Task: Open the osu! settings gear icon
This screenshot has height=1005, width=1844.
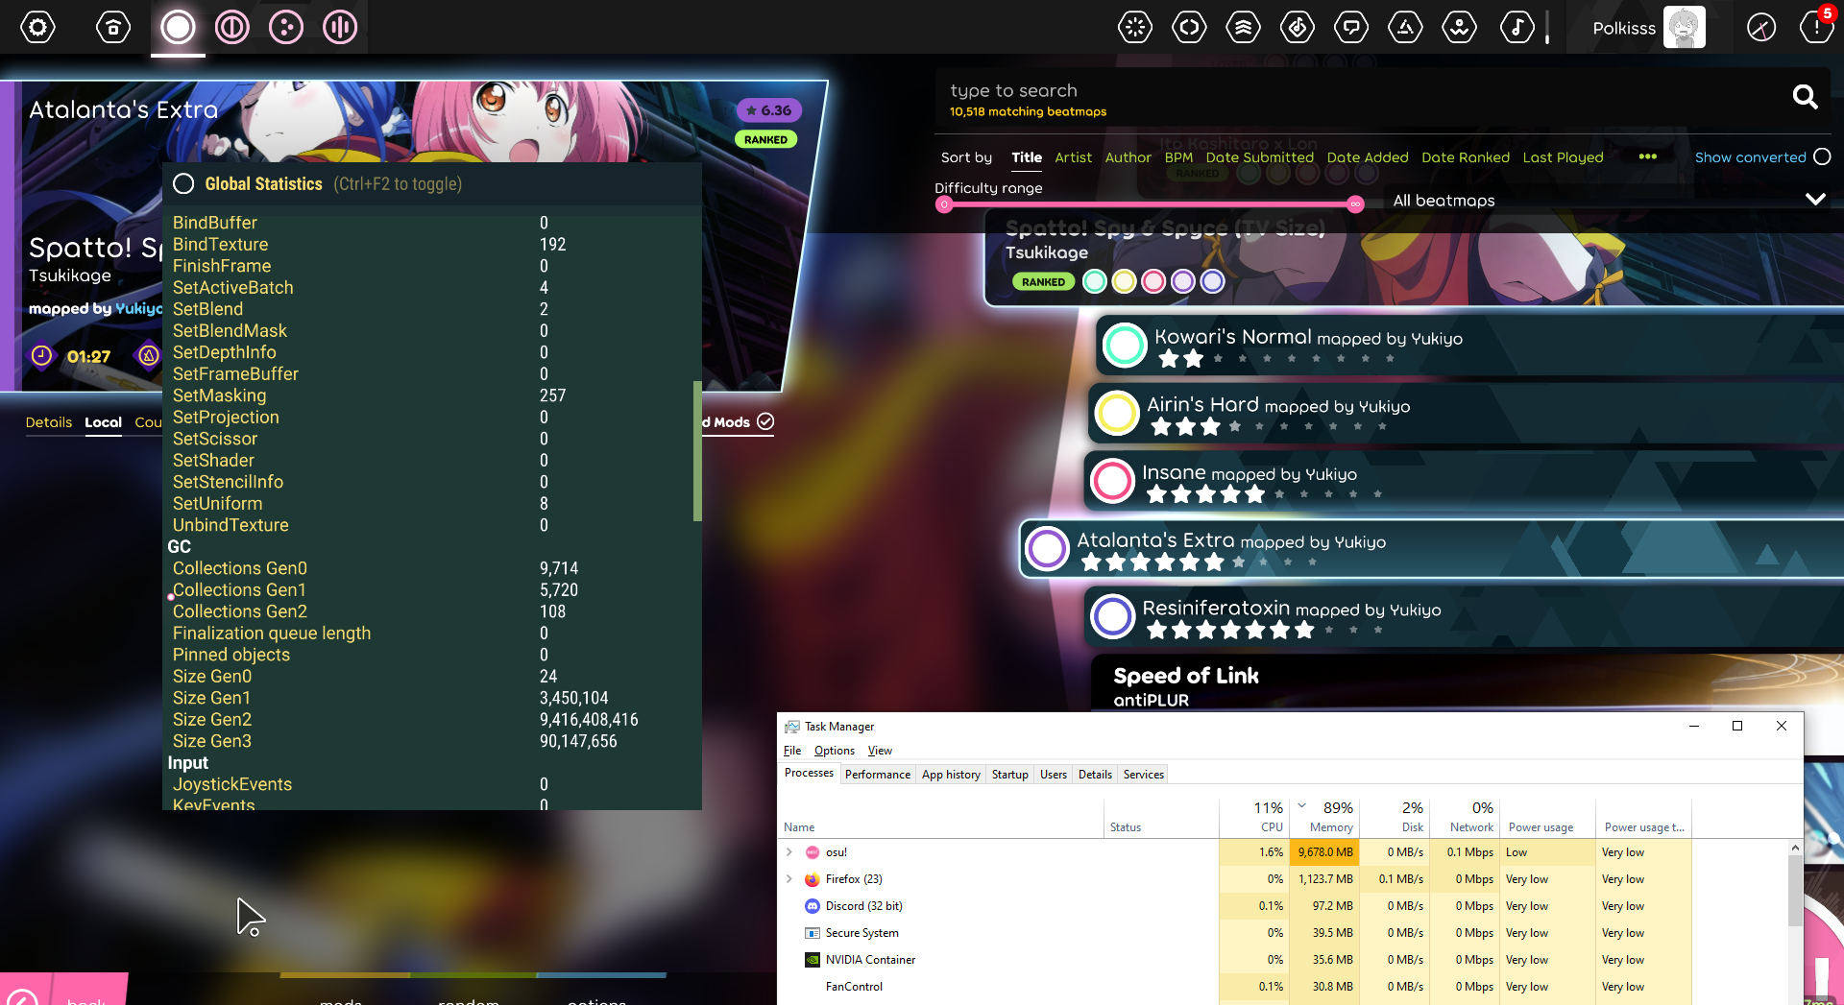Action: click(x=38, y=27)
